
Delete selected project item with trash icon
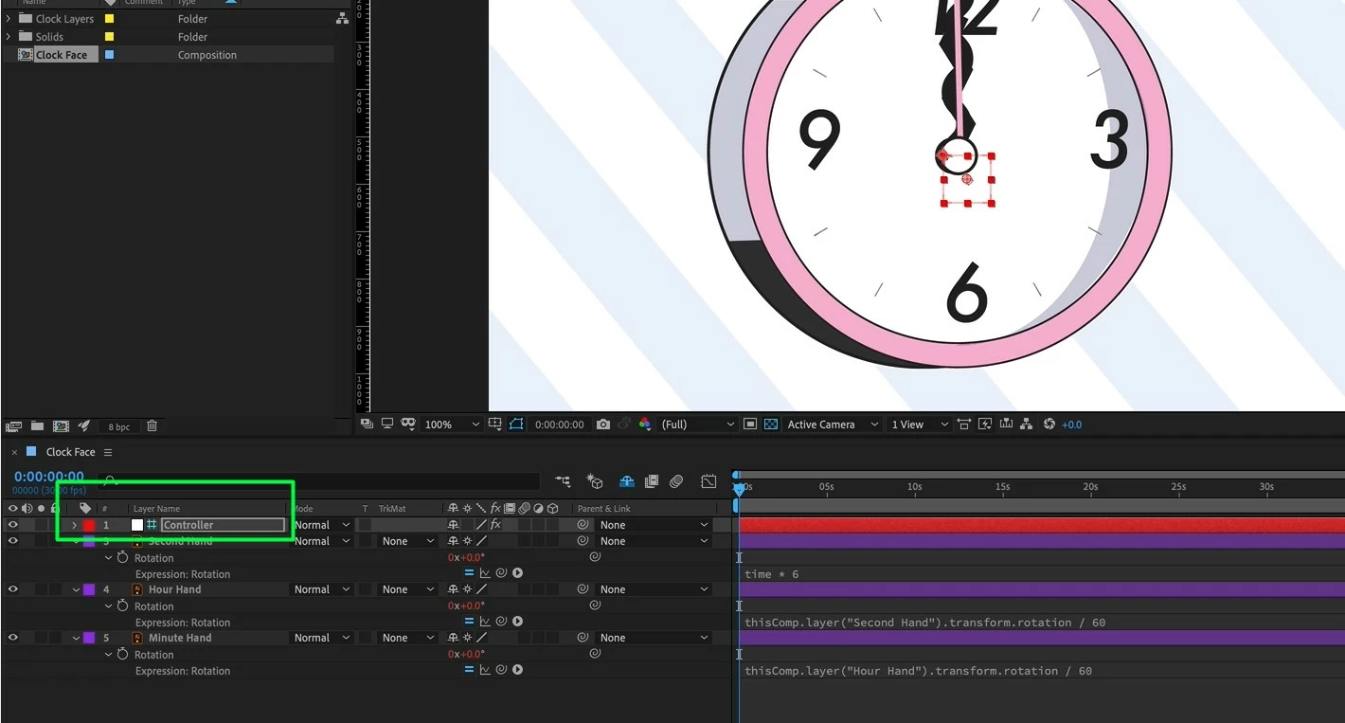[x=152, y=426]
